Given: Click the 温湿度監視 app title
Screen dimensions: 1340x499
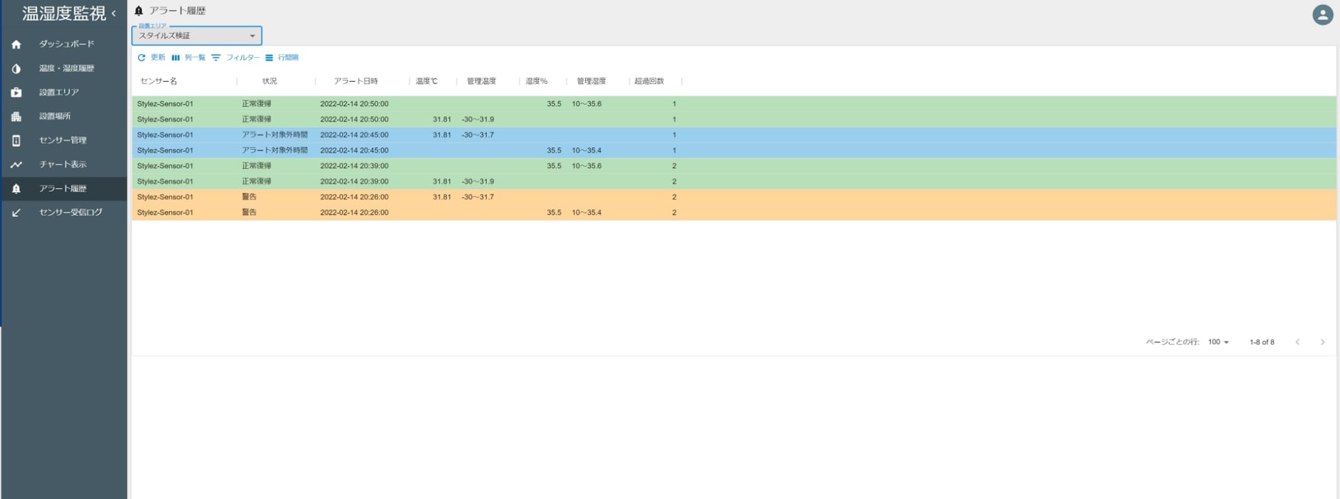Looking at the screenshot, I should tap(63, 14).
